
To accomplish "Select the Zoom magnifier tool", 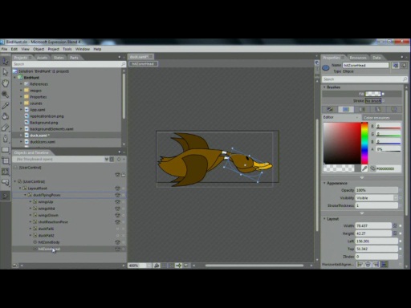I will 5,94.
